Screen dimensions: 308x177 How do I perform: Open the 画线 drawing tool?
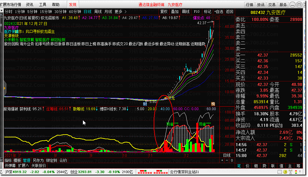tap(186, 12)
